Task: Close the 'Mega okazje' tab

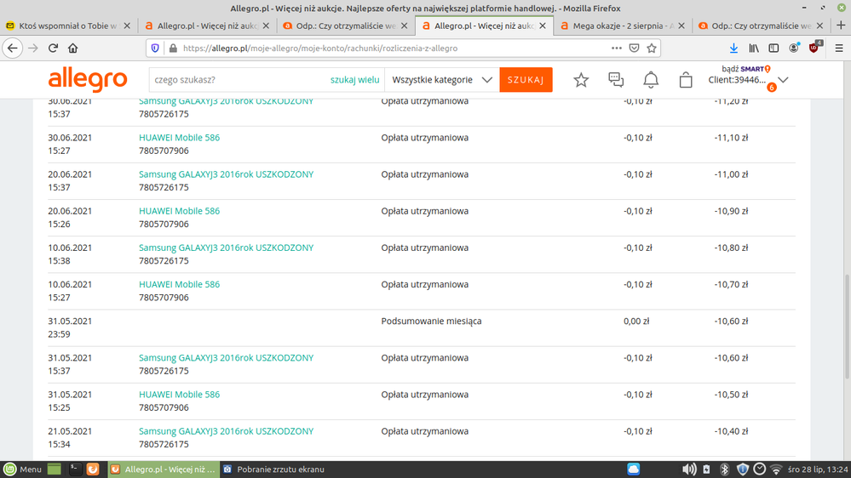Action: (x=681, y=26)
